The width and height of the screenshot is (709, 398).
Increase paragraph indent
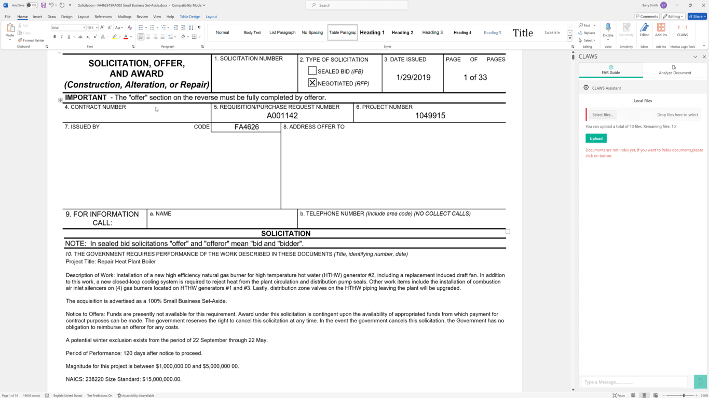[x=183, y=27]
